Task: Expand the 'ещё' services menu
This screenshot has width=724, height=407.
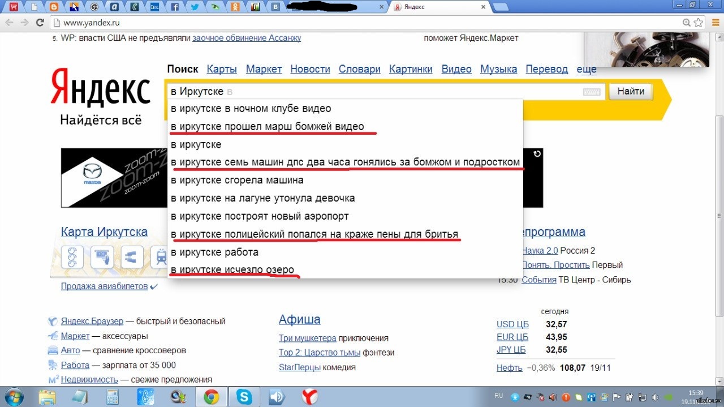Action: 586,69
